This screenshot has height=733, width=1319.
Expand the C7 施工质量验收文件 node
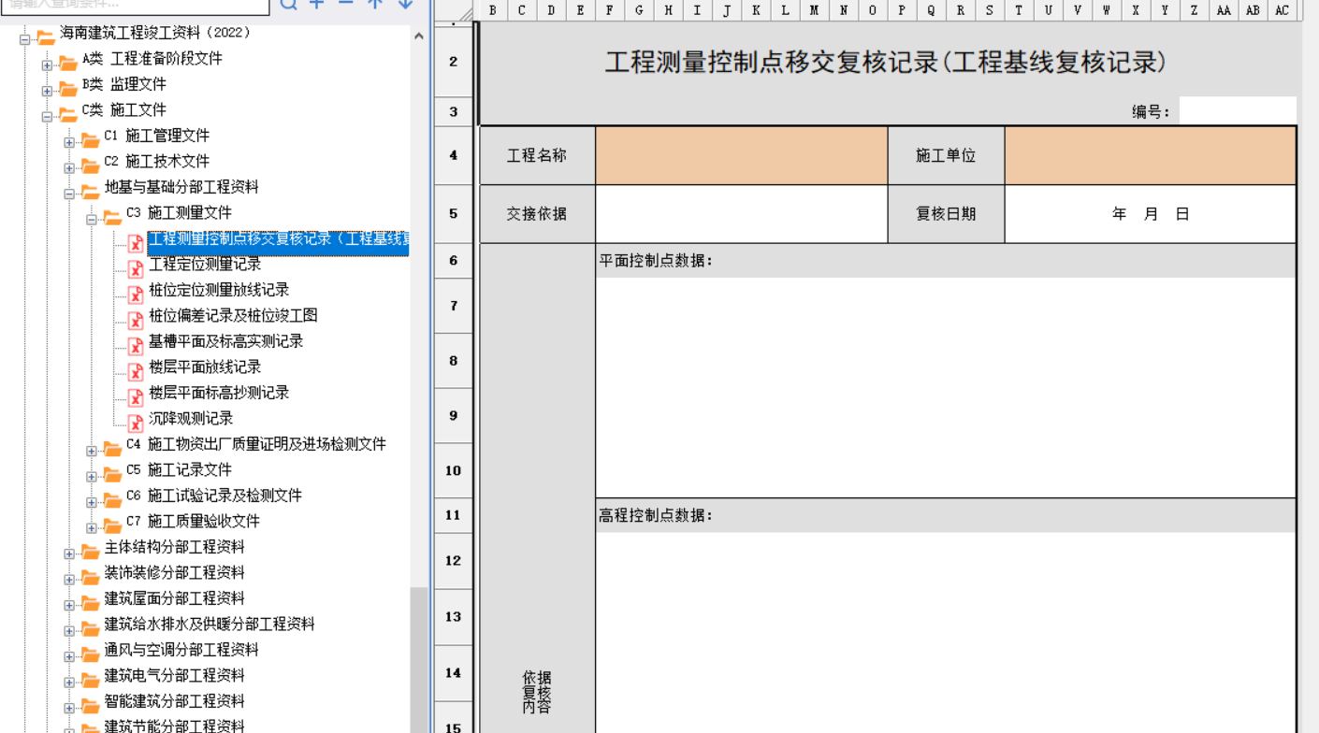[x=92, y=528]
